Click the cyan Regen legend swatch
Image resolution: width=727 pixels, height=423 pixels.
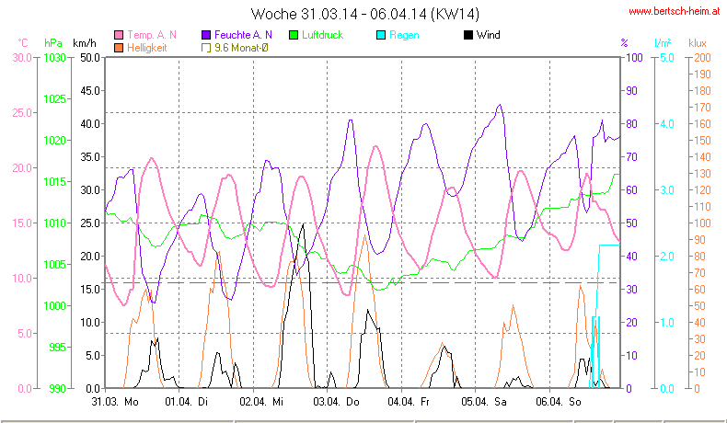(381, 35)
